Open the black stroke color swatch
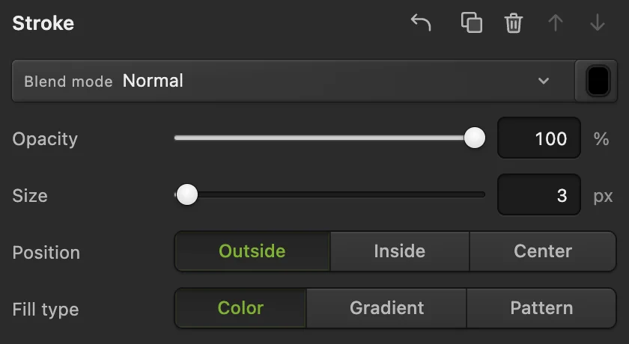 (x=598, y=81)
